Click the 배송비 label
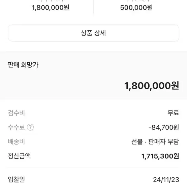 click(16, 142)
